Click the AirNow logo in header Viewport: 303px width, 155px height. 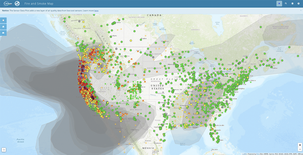tap(8, 3)
